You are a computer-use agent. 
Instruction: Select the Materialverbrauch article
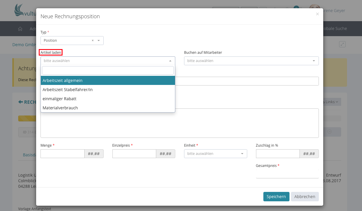(108, 108)
